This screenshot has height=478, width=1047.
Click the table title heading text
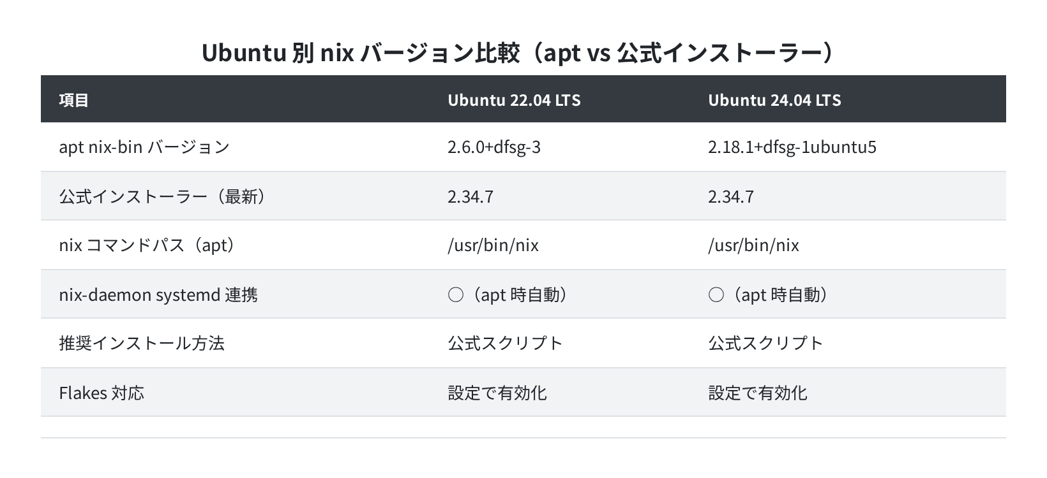(518, 54)
